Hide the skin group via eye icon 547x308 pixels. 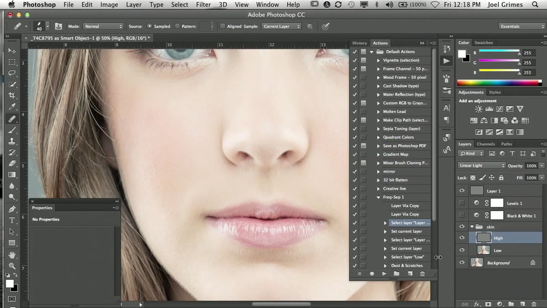pyautogui.click(x=462, y=226)
